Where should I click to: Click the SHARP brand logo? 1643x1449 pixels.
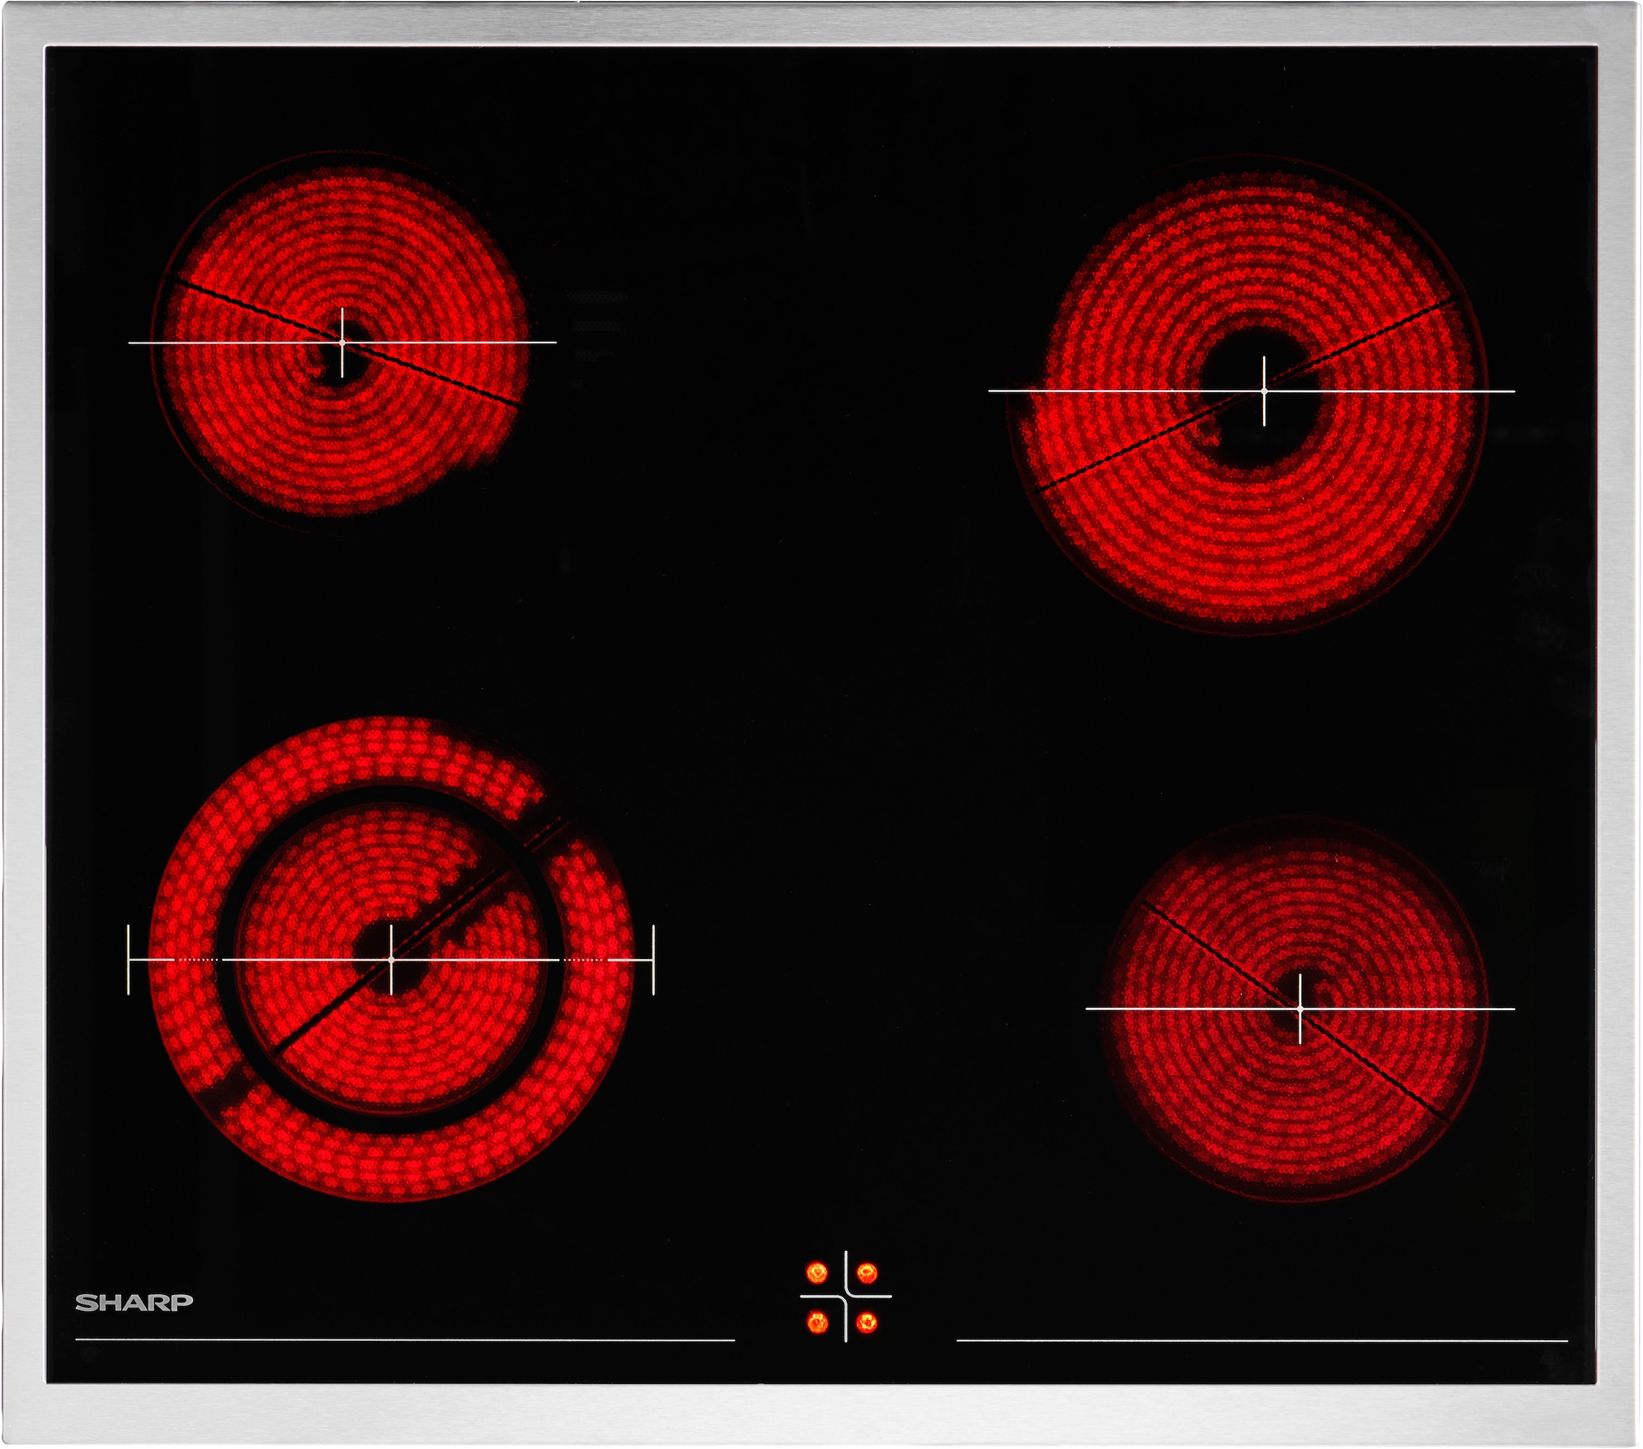click(134, 1303)
